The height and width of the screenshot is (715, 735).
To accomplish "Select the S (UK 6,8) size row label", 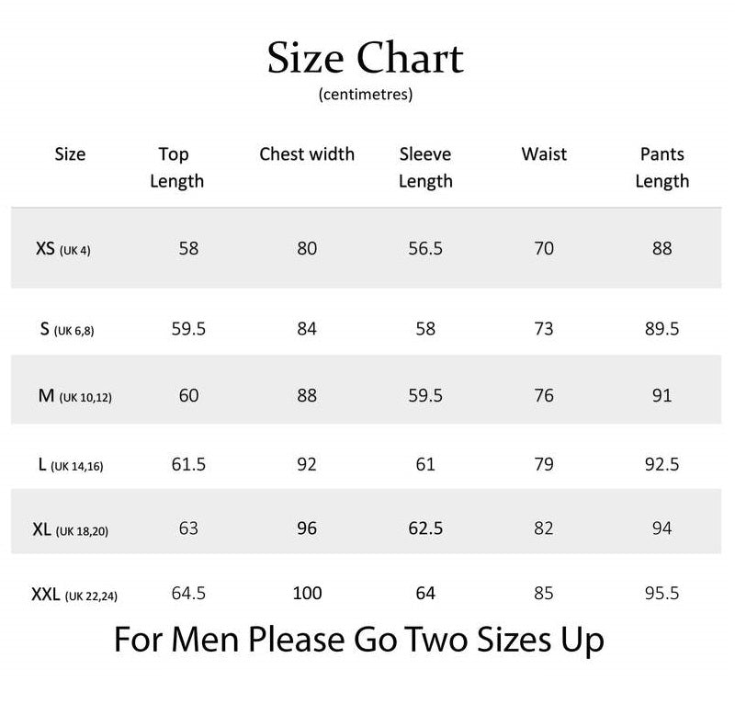I will (67, 330).
